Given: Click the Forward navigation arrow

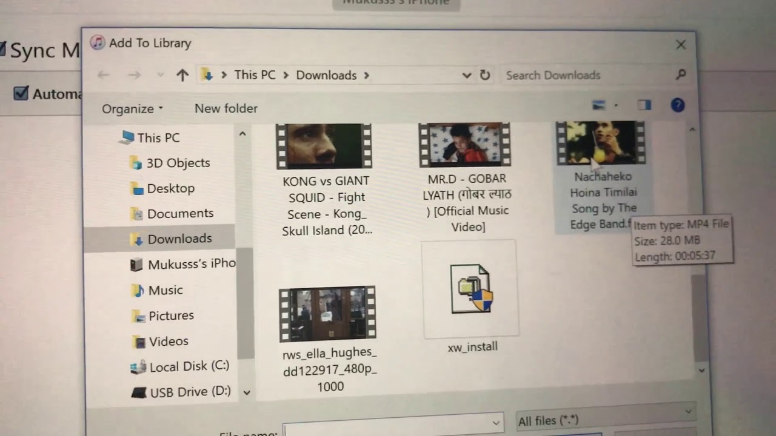Looking at the screenshot, I should point(134,75).
